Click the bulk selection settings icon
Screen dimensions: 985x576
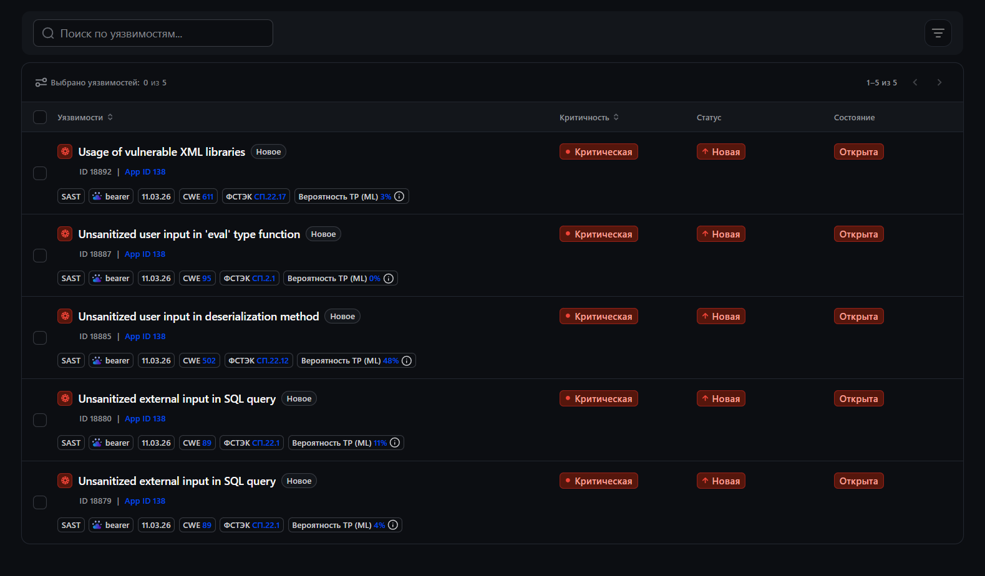[x=41, y=82]
